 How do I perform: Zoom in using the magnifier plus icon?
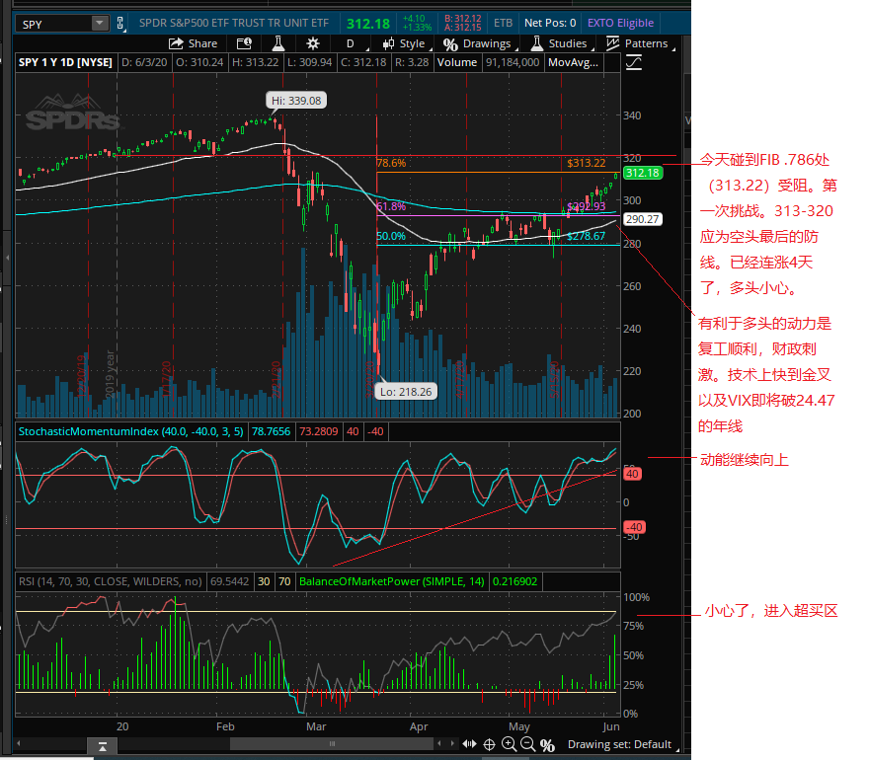coord(509,744)
